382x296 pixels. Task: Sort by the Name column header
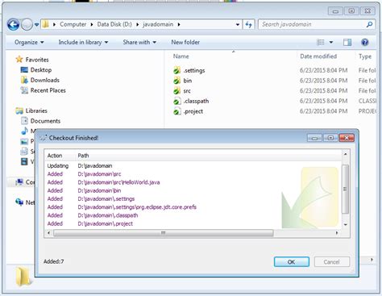coord(181,56)
